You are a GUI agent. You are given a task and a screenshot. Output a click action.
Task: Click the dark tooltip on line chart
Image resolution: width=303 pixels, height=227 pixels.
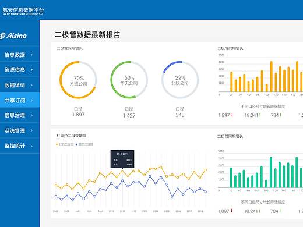tap(122, 159)
